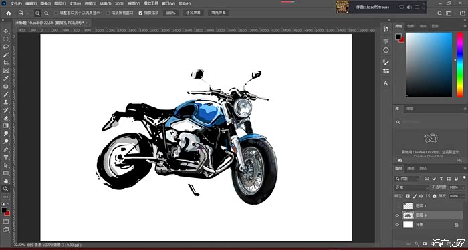468x250 pixels.
Task: Open the blend mode dropdown
Action: (x=412, y=187)
